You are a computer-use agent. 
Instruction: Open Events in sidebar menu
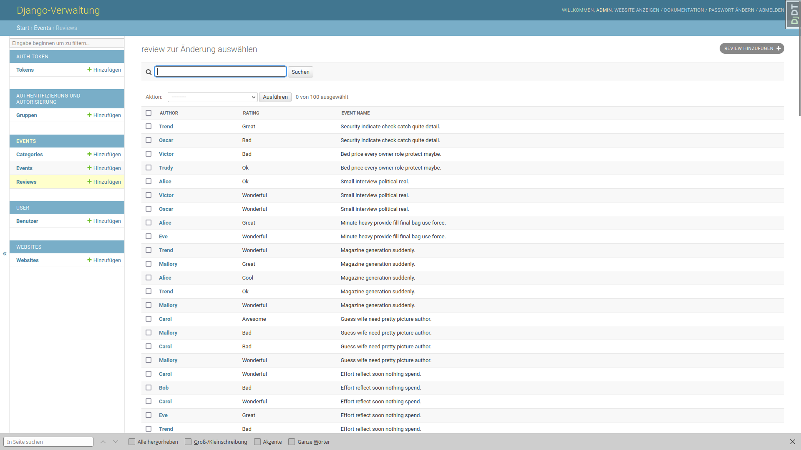pyautogui.click(x=24, y=168)
